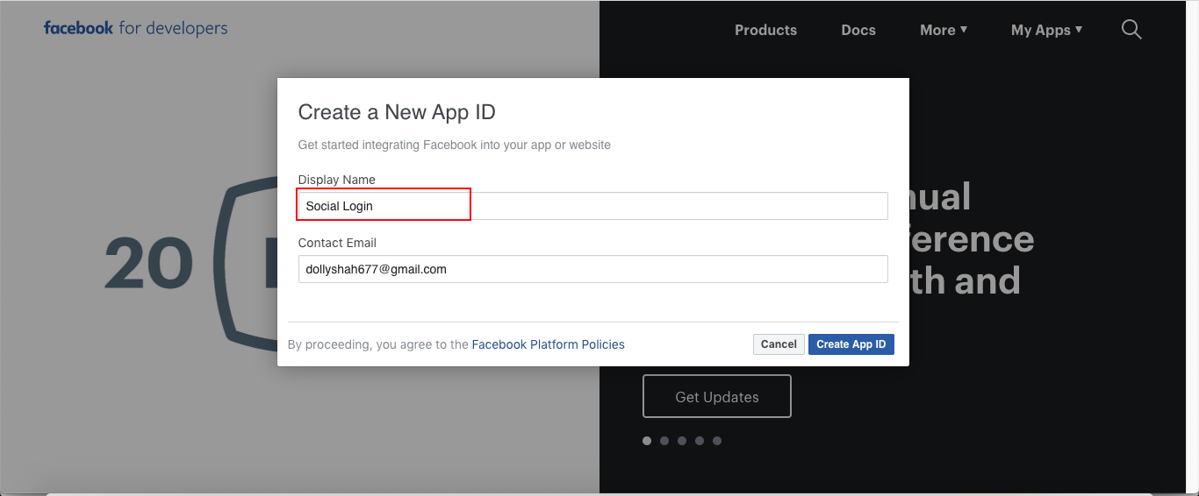This screenshot has height=496, width=1199.
Task: Click the 'Get started integrating Facebook' subtitle
Action: pos(454,145)
